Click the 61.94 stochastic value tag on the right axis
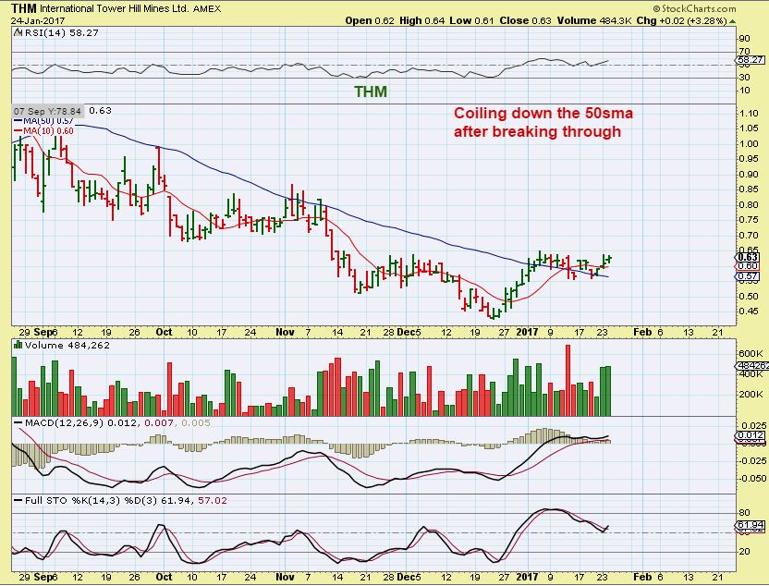This screenshot has width=769, height=586. point(751,525)
